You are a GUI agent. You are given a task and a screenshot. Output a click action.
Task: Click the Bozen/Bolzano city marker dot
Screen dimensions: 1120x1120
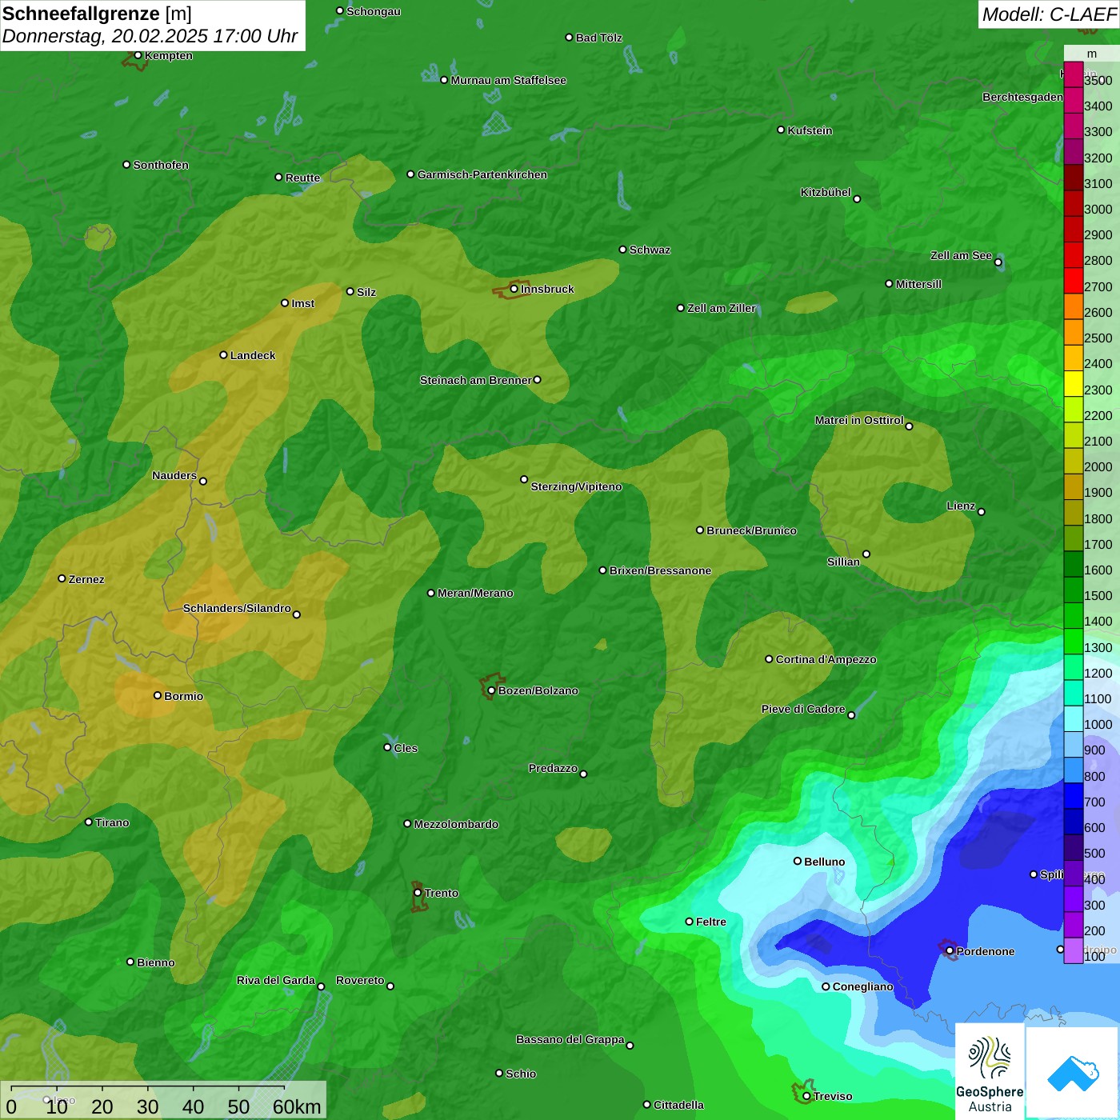point(492,690)
